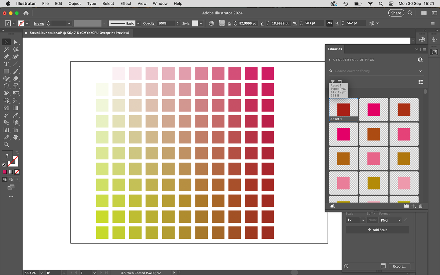Select the Pen tool
This screenshot has width=440, height=275.
[x=6, y=57]
